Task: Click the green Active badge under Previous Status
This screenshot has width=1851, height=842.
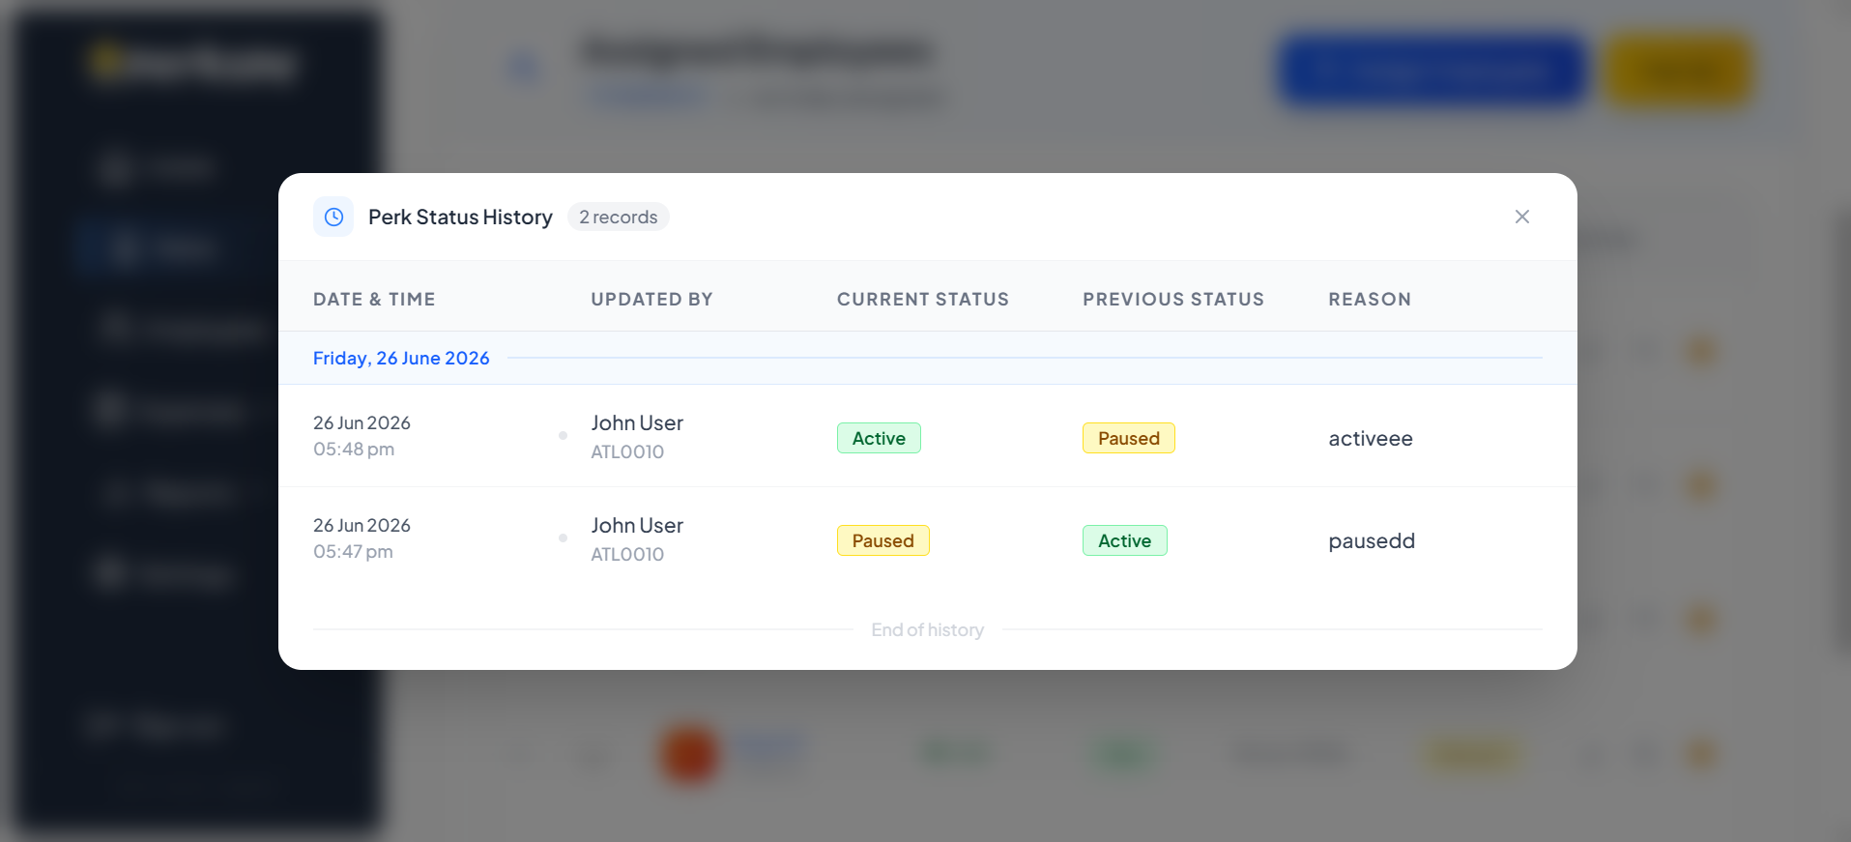Action: click(1125, 540)
